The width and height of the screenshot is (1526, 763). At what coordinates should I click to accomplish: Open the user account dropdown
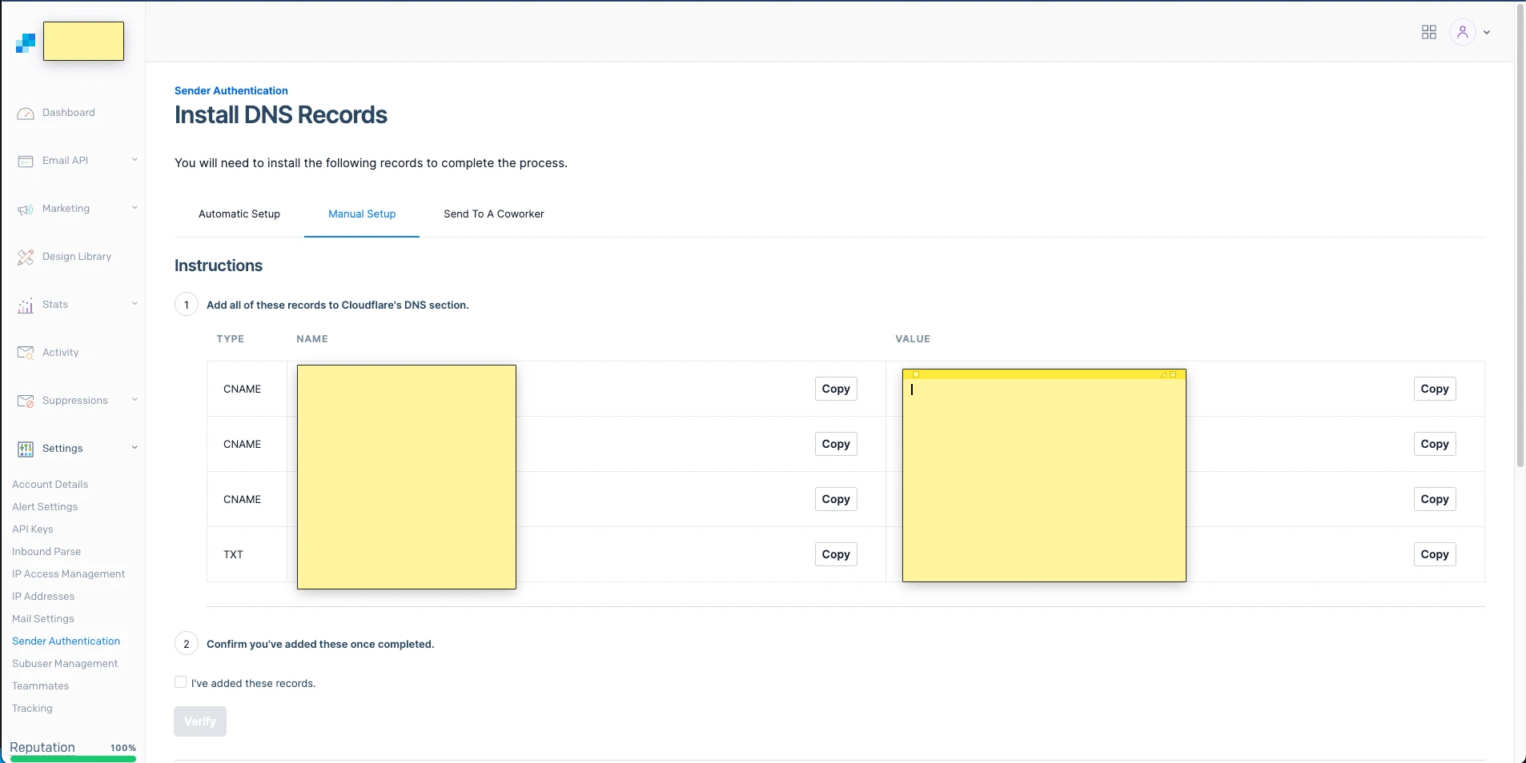pyautogui.click(x=1471, y=32)
